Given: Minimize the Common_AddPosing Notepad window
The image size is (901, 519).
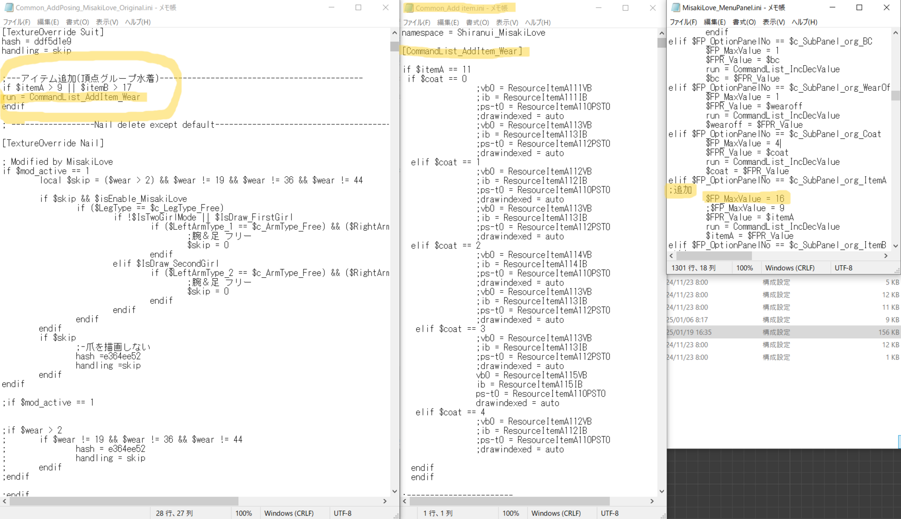Looking at the screenshot, I should [331, 8].
